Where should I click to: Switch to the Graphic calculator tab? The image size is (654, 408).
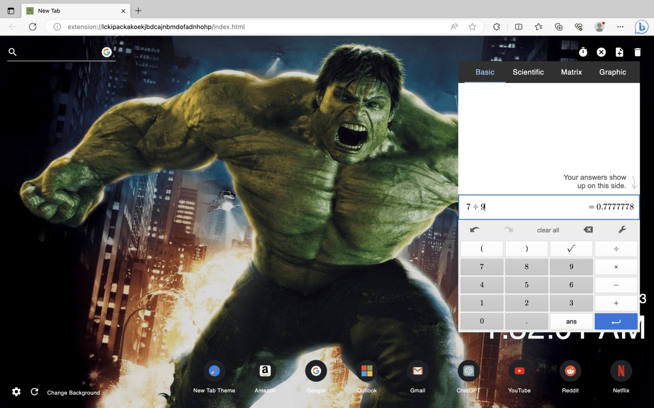coord(613,72)
